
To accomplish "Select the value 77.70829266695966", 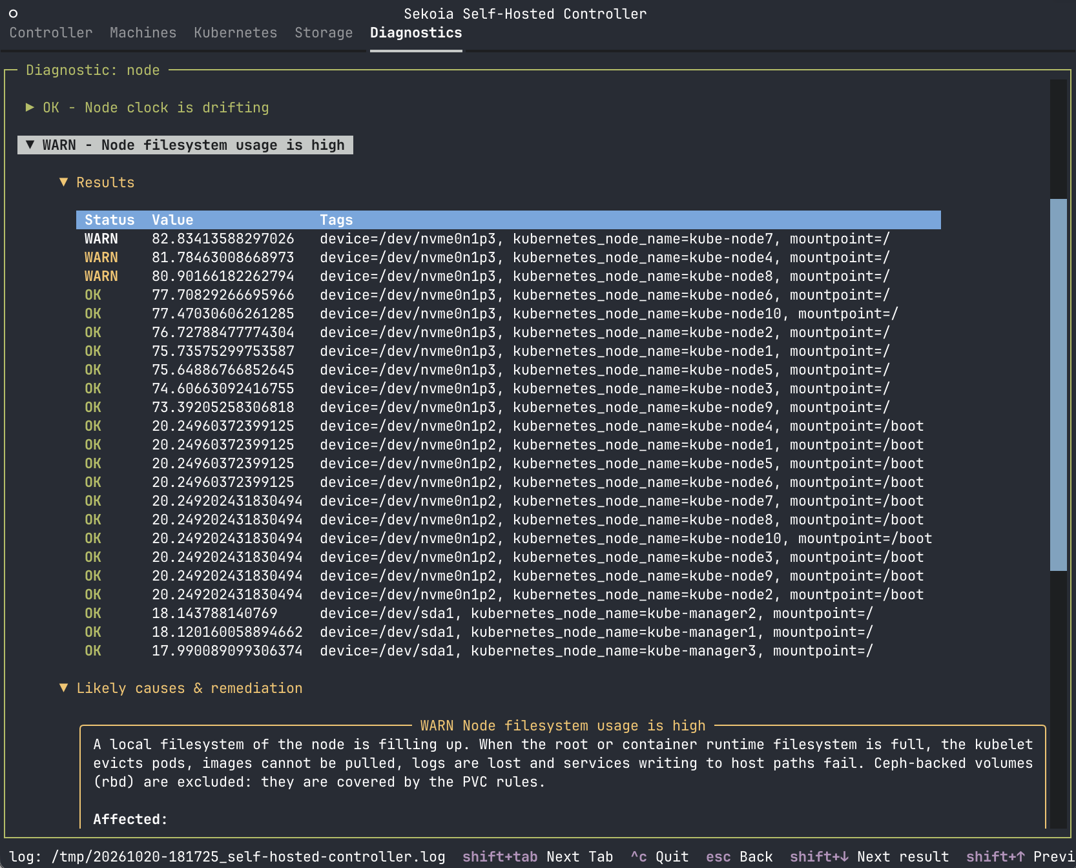I will click(223, 295).
